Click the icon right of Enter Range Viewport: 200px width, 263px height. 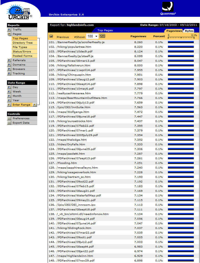coord(35,105)
